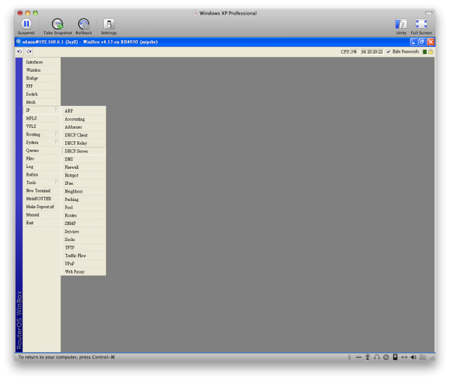
Task: Click Exit in the sidebar
Action: coord(41,223)
